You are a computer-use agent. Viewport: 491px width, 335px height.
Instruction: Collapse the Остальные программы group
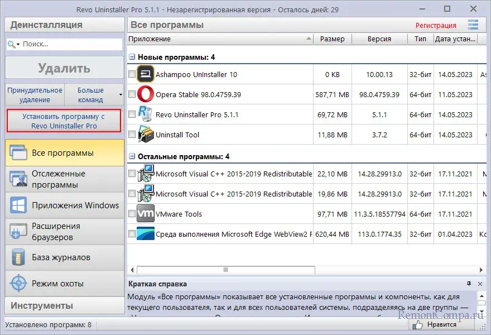click(132, 157)
